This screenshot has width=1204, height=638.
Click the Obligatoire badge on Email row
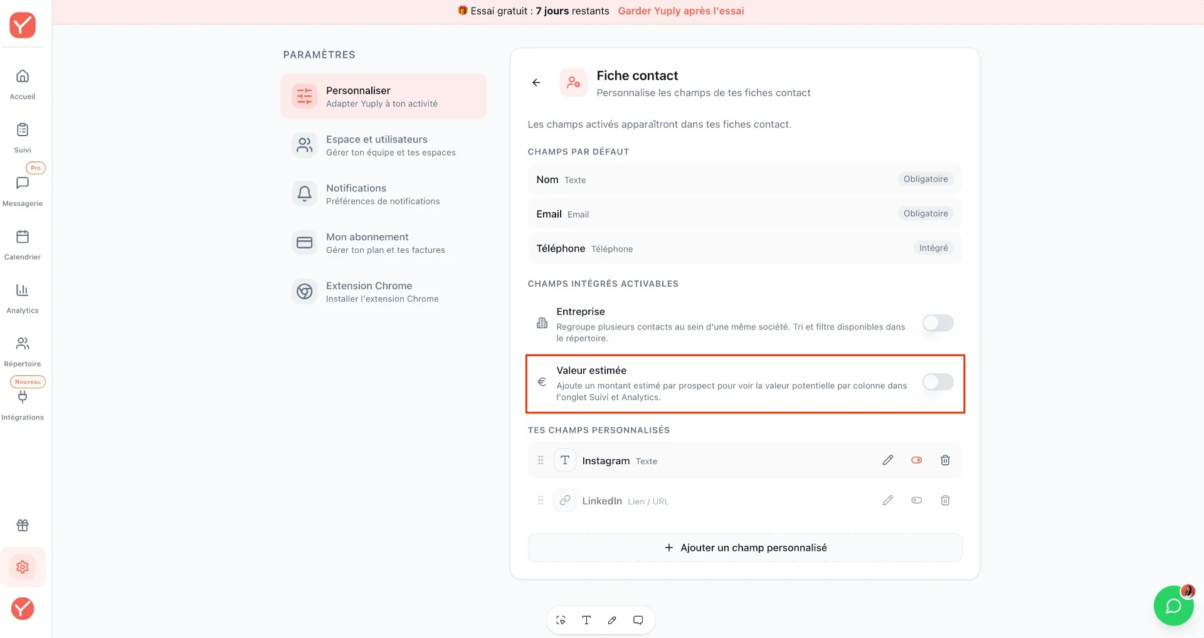click(x=926, y=213)
